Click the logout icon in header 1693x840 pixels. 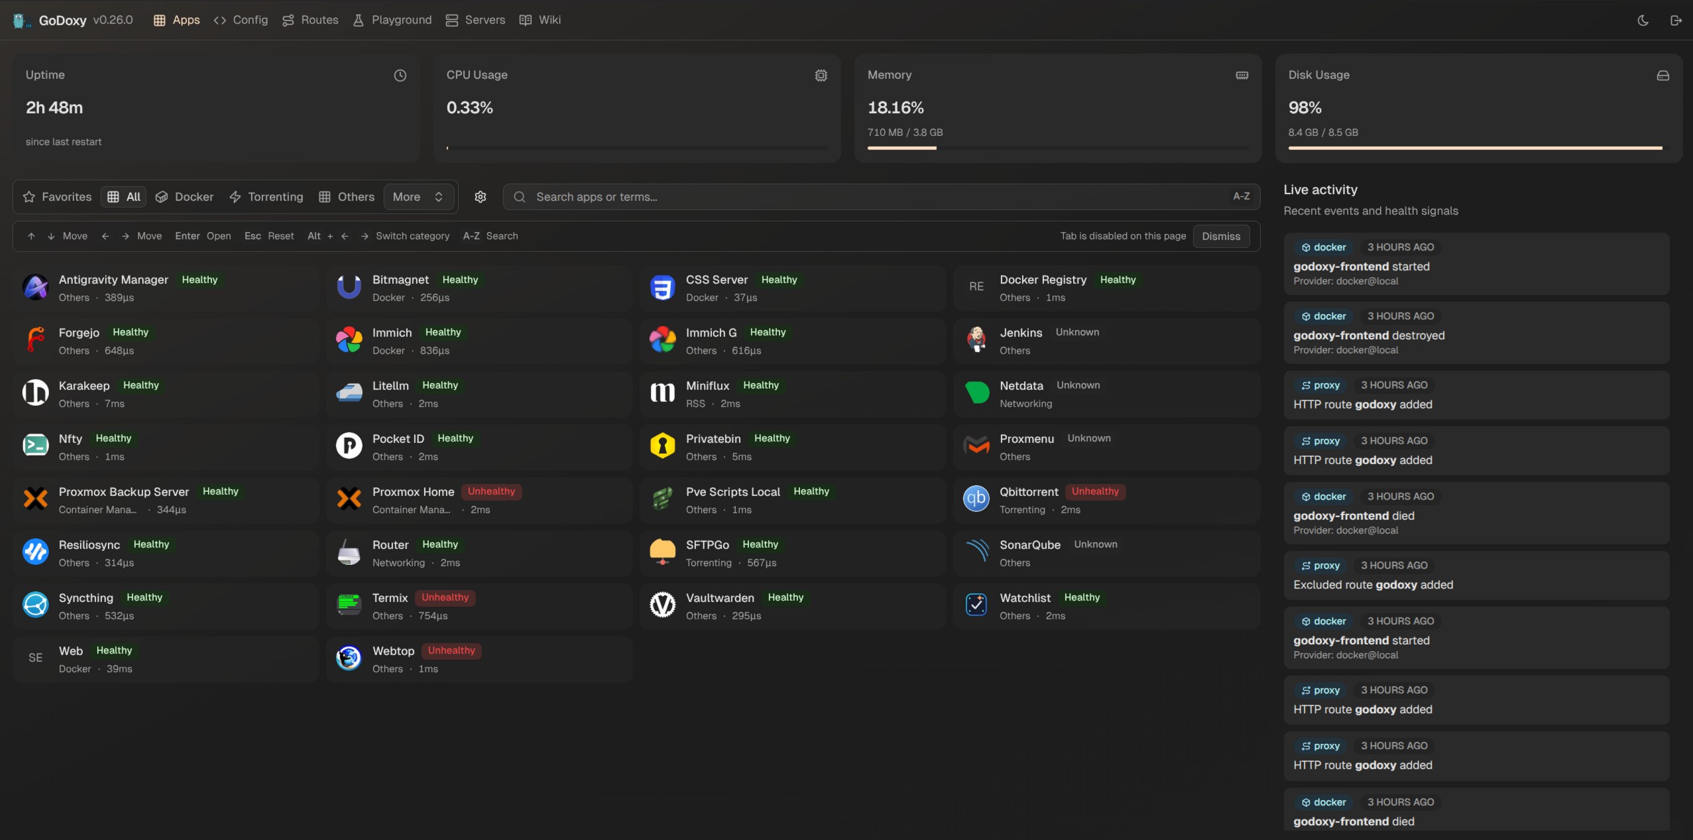(x=1676, y=20)
